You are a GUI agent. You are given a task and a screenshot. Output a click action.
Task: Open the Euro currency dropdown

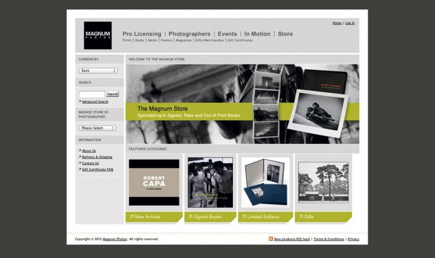click(x=98, y=71)
